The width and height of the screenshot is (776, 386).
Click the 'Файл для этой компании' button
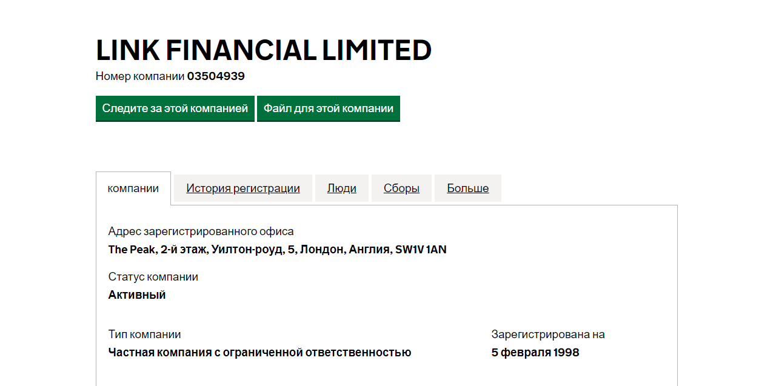click(x=328, y=108)
